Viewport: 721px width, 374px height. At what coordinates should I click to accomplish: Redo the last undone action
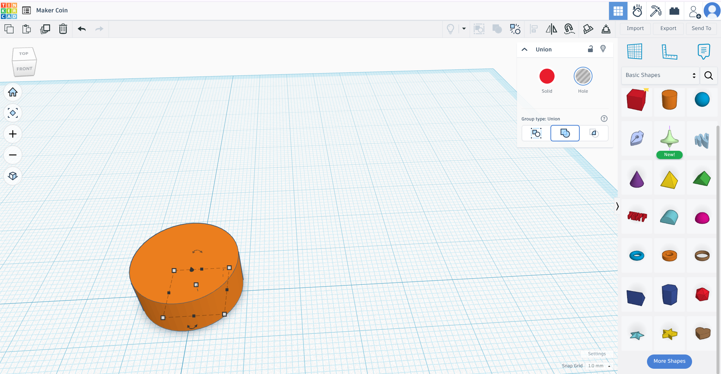tap(99, 29)
